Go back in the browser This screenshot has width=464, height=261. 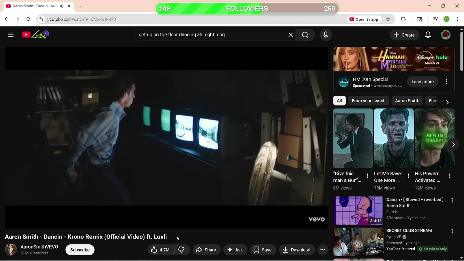click(x=7, y=19)
